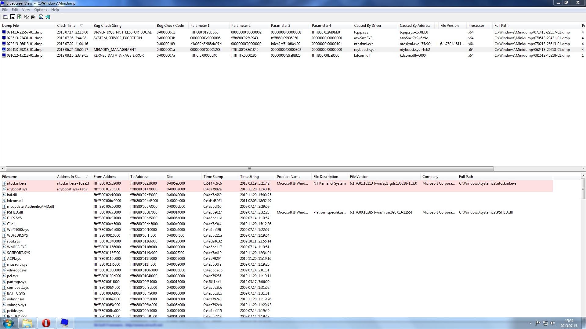The image size is (586, 329).
Task: Click the KERNEL_DATA_INPAGE_ERROR cell
Action: [118, 55]
